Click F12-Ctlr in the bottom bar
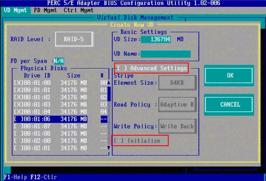This screenshot has width=266, height=181. point(44,177)
